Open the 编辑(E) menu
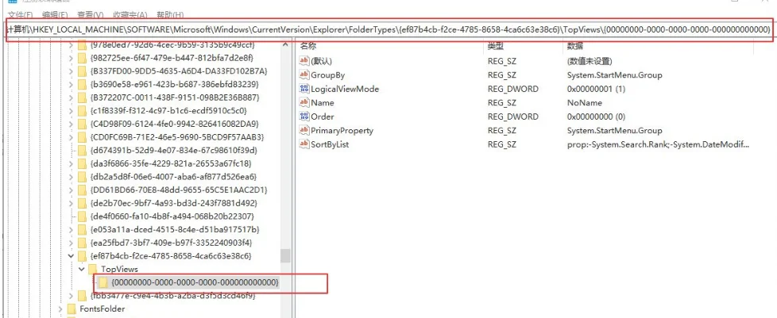 pyautogui.click(x=54, y=15)
